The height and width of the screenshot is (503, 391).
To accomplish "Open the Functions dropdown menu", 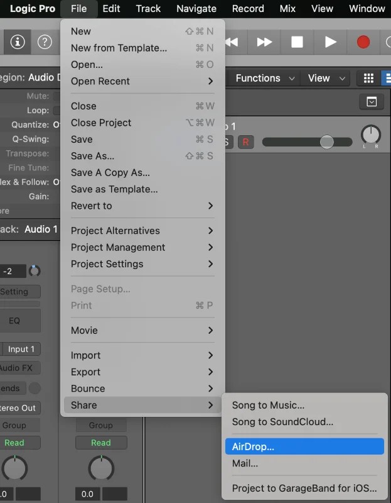I will click(x=264, y=79).
